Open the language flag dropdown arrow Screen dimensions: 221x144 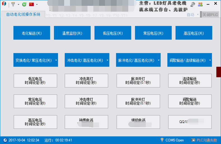coord(37,4)
